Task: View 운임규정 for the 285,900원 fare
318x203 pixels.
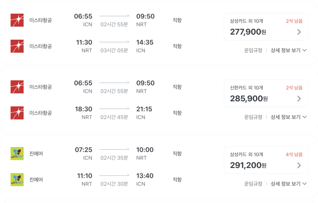Action: (253, 117)
